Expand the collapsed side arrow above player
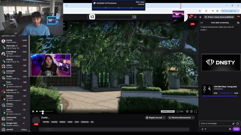The image size is (241, 135). 64,24
